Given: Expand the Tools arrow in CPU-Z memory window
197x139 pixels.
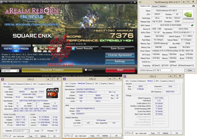Looking at the screenshot, I should 158,133.
